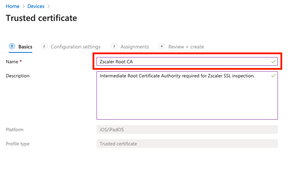This screenshot has width=300, height=179.
Task: Click the disabled Profile type field
Action: [x=187, y=144]
